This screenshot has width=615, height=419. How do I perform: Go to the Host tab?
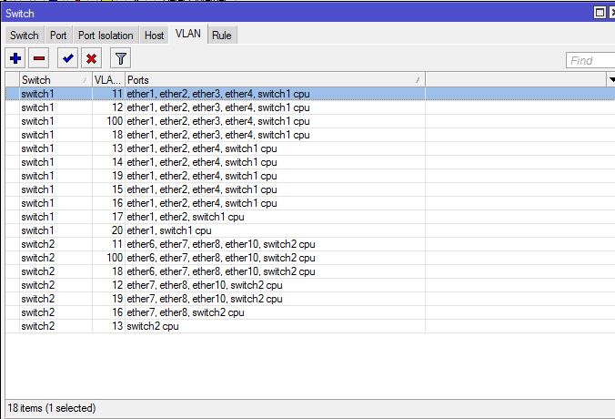coord(154,36)
